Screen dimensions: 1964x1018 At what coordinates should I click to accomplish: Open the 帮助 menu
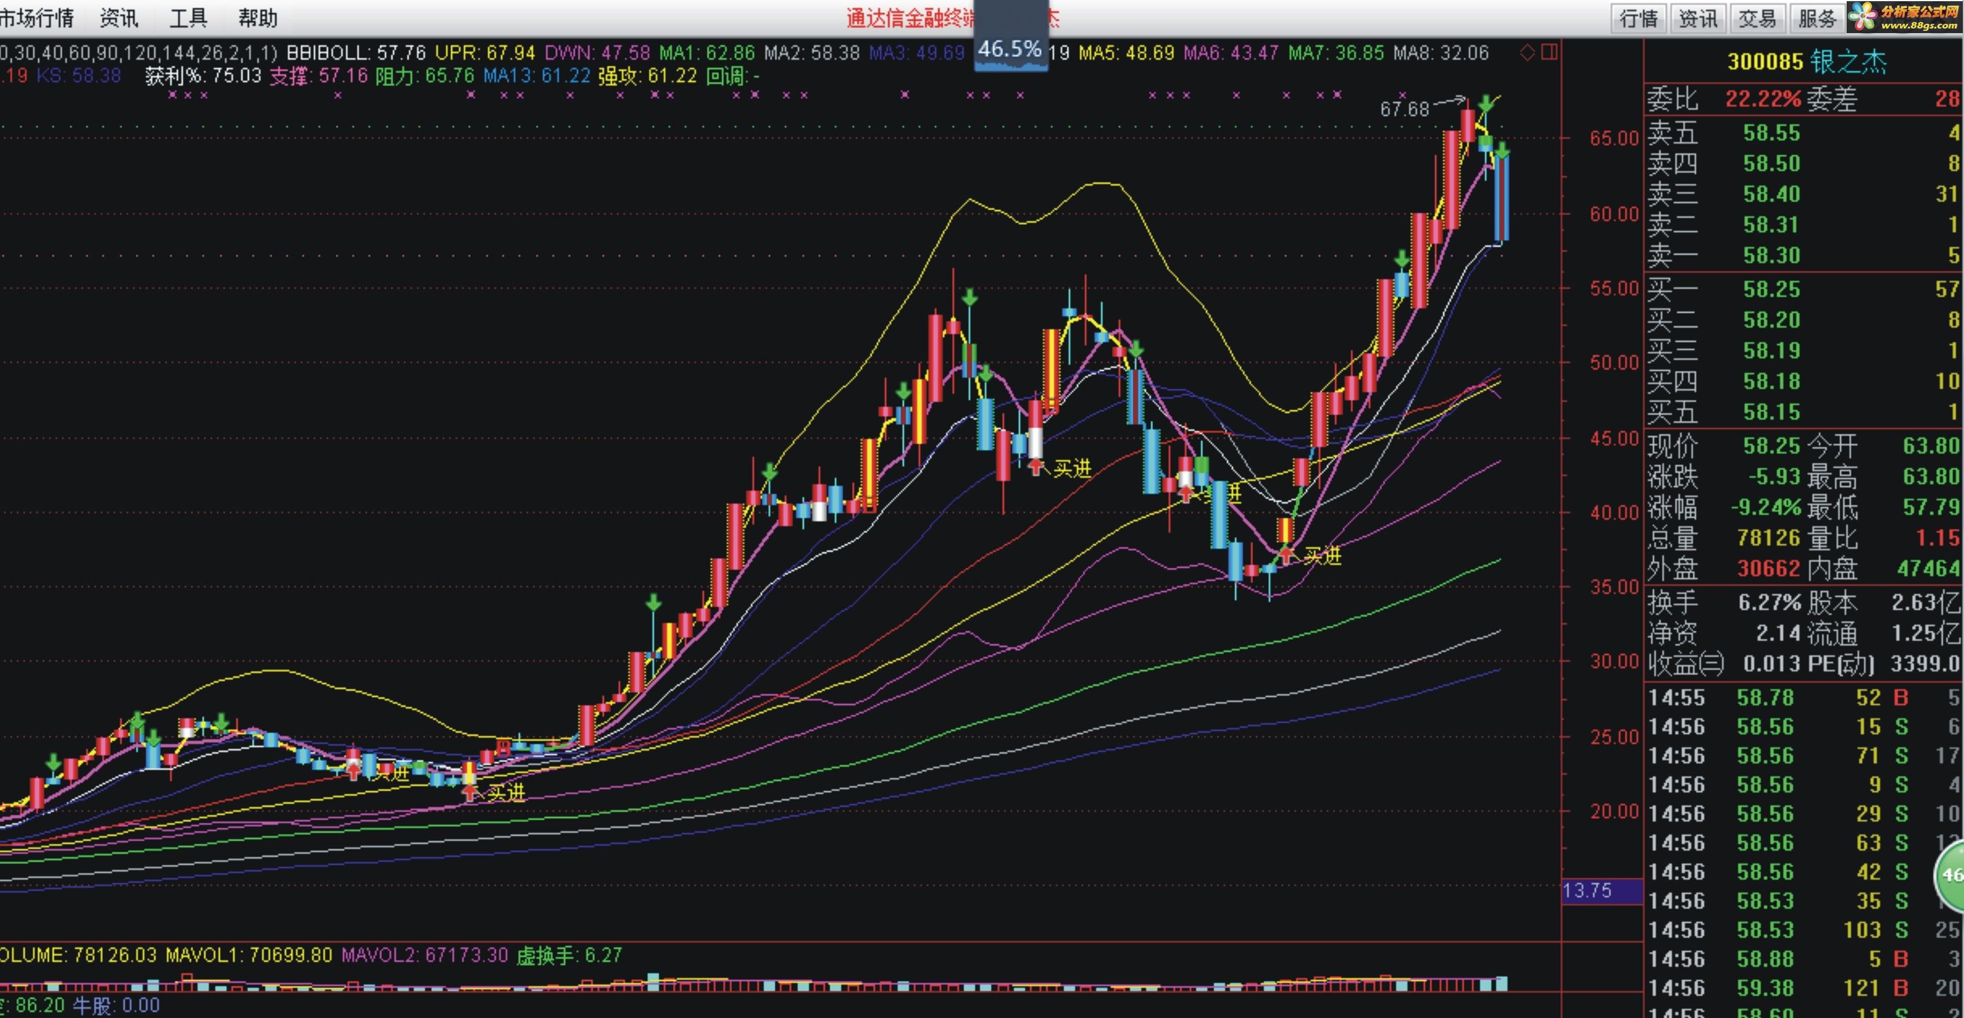click(258, 17)
